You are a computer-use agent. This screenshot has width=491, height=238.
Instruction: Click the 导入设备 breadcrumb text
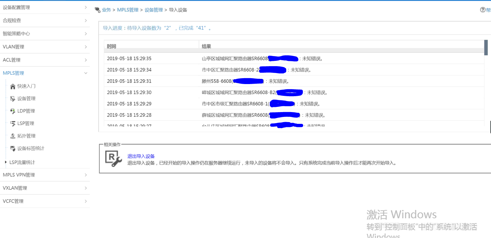click(x=178, y=10)
